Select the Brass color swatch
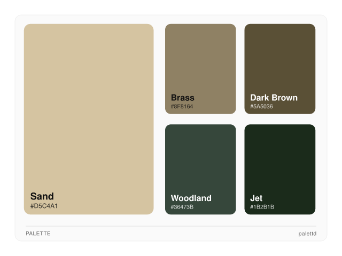342x256 pixels. tap(200, 59)
